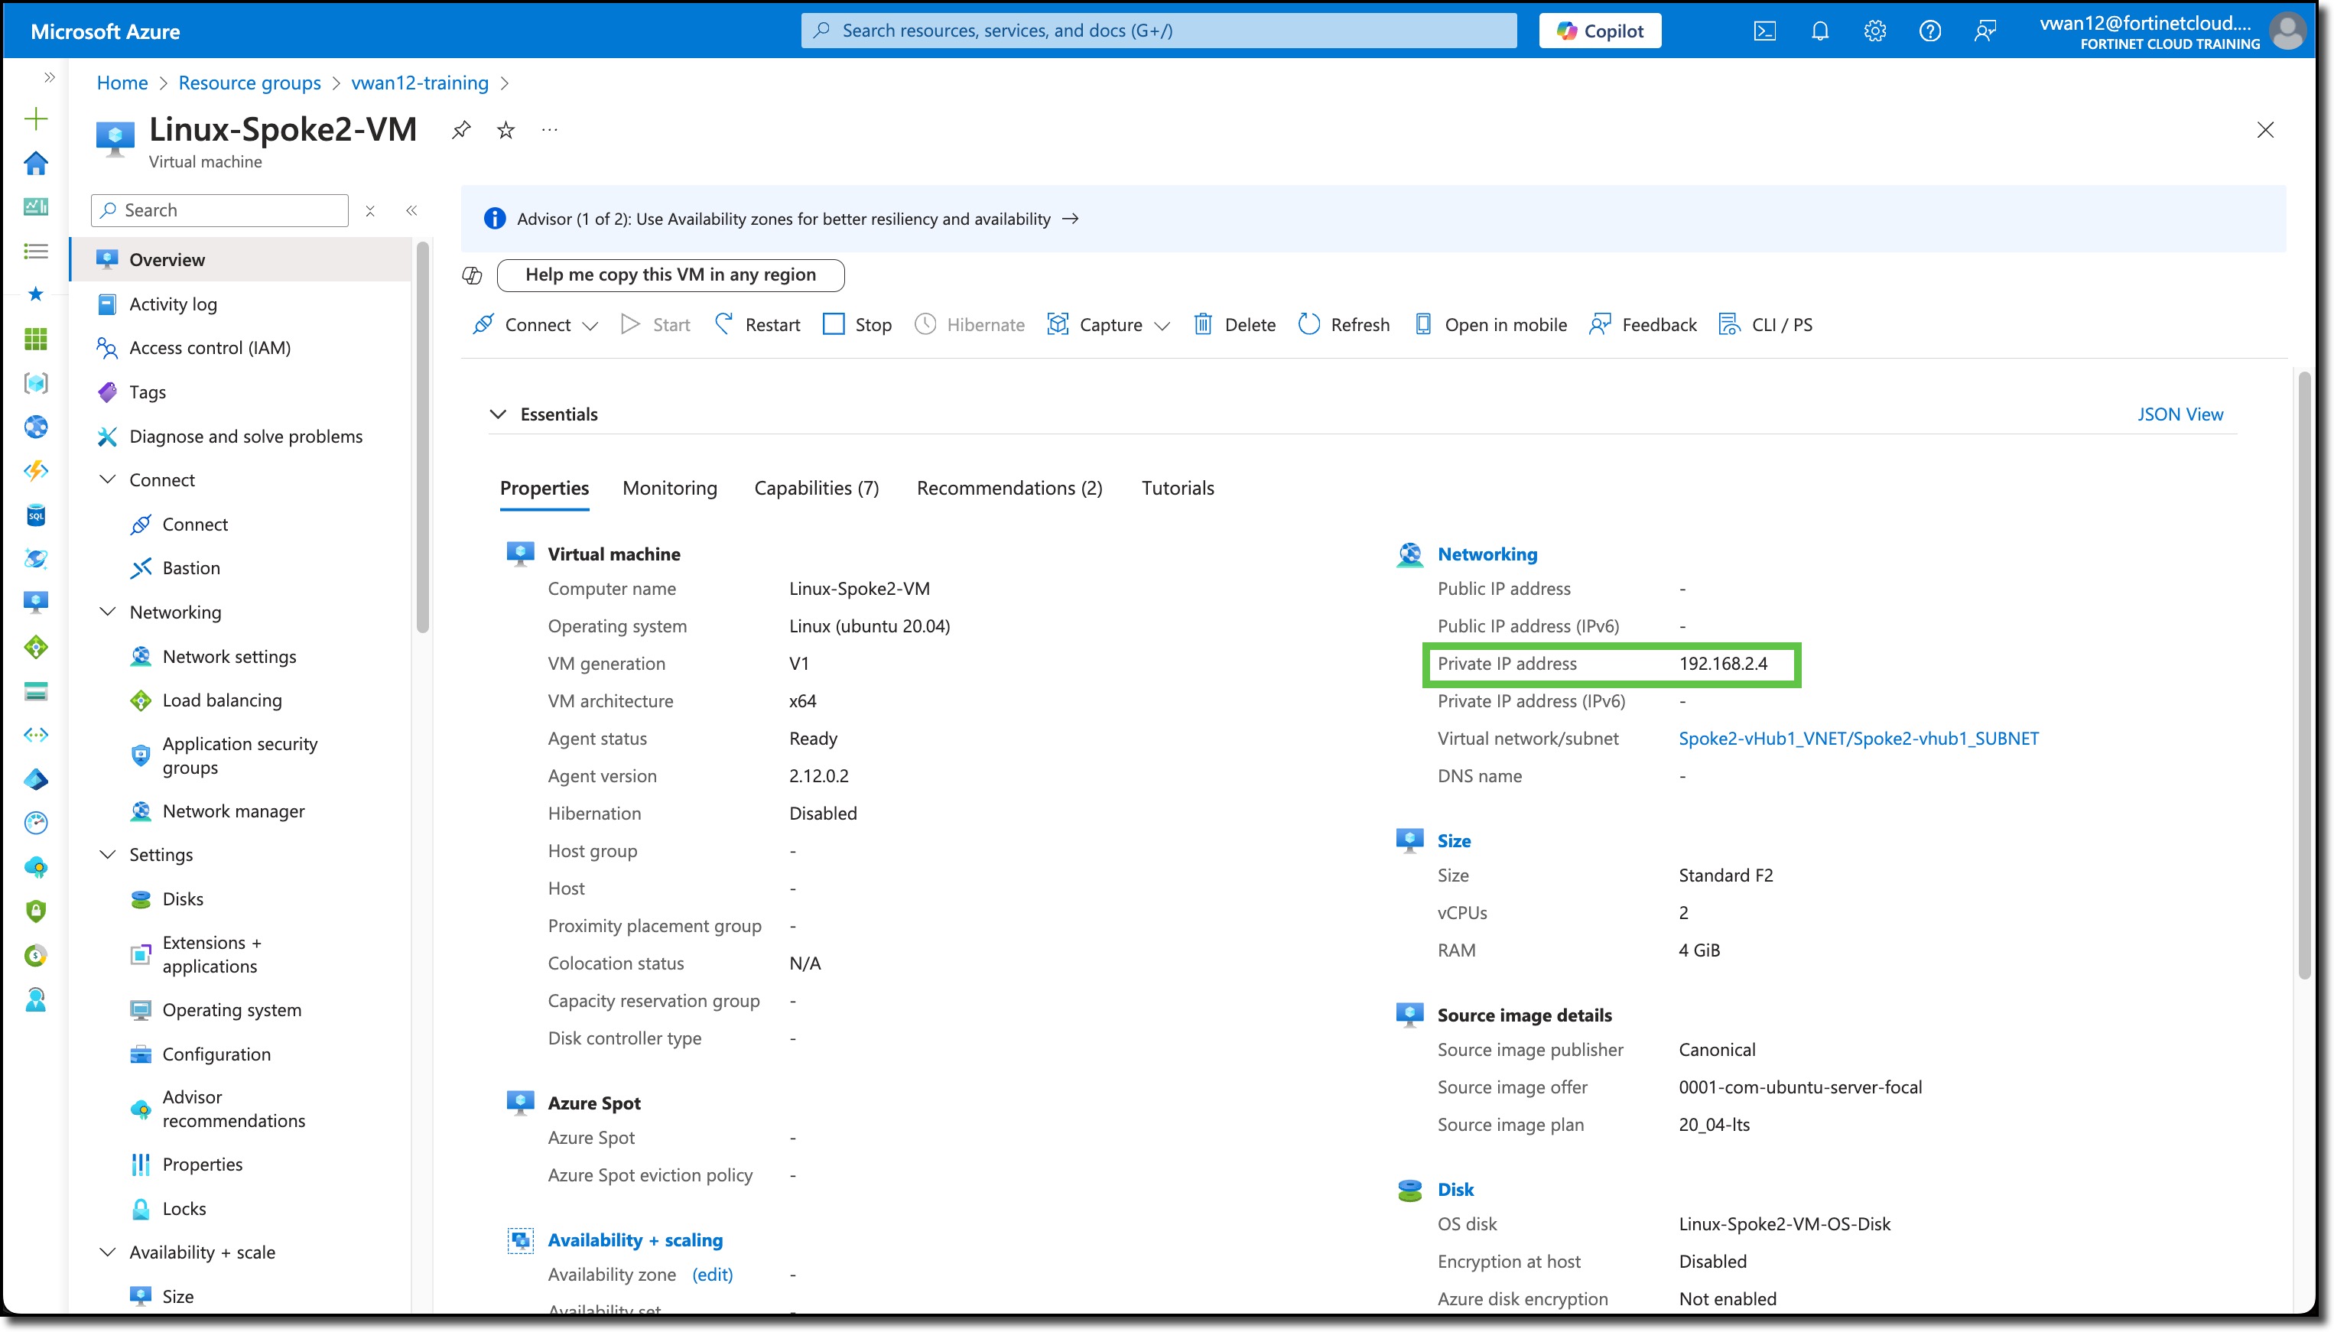The height and width of the screenshot is (1332, 2334).
Task: Edit the Availability zone via (edit) link
Action: (x=712, y=1275)
